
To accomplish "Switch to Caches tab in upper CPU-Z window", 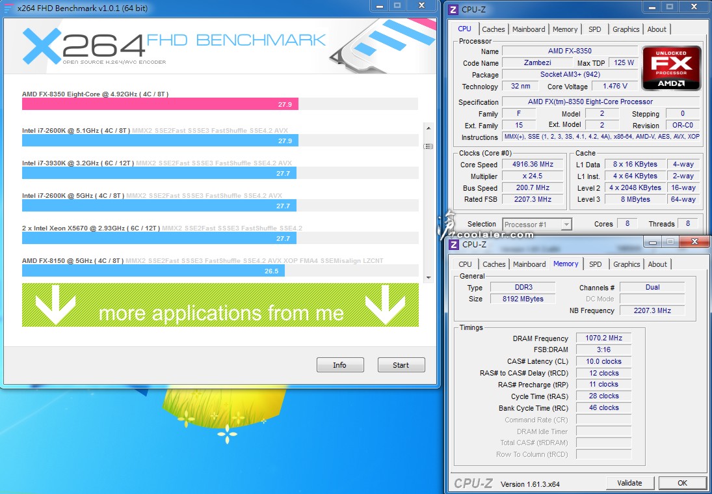I will point(493,29).
